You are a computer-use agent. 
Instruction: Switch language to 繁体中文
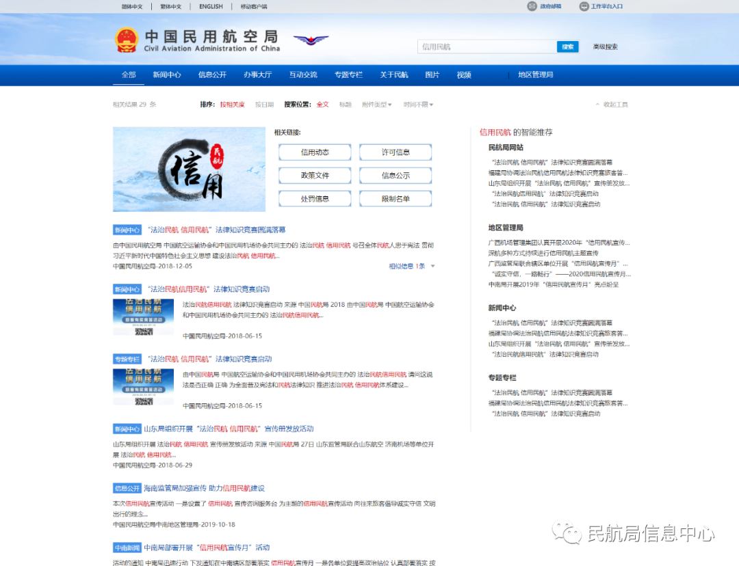coord(170,7)
